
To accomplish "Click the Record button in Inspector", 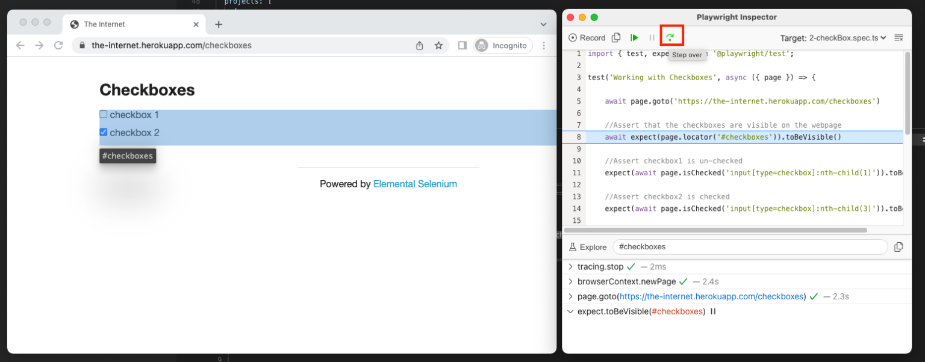I will click(x=587, y=37).
